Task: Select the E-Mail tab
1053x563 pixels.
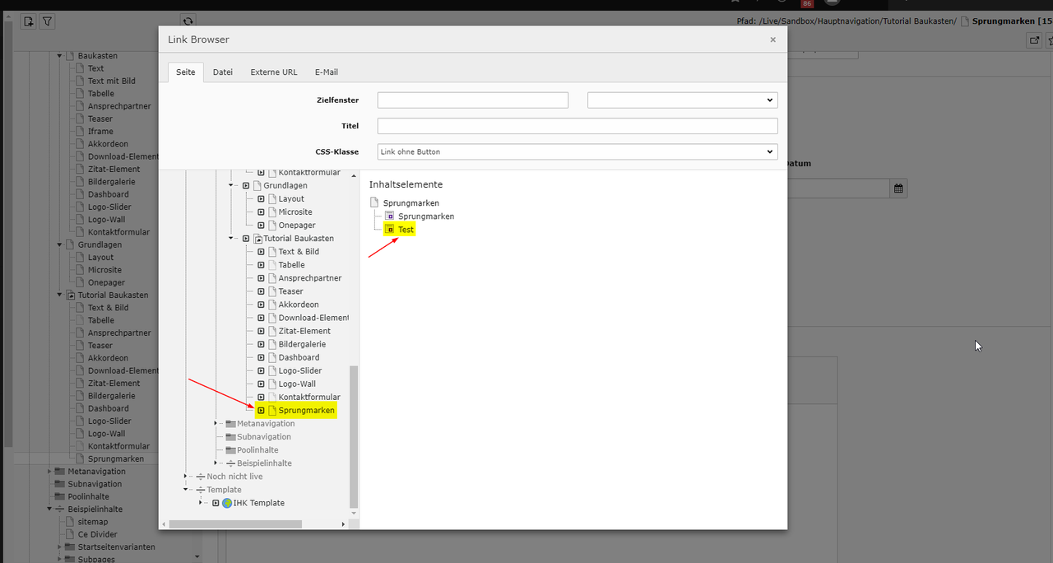Action: (326, 72)
